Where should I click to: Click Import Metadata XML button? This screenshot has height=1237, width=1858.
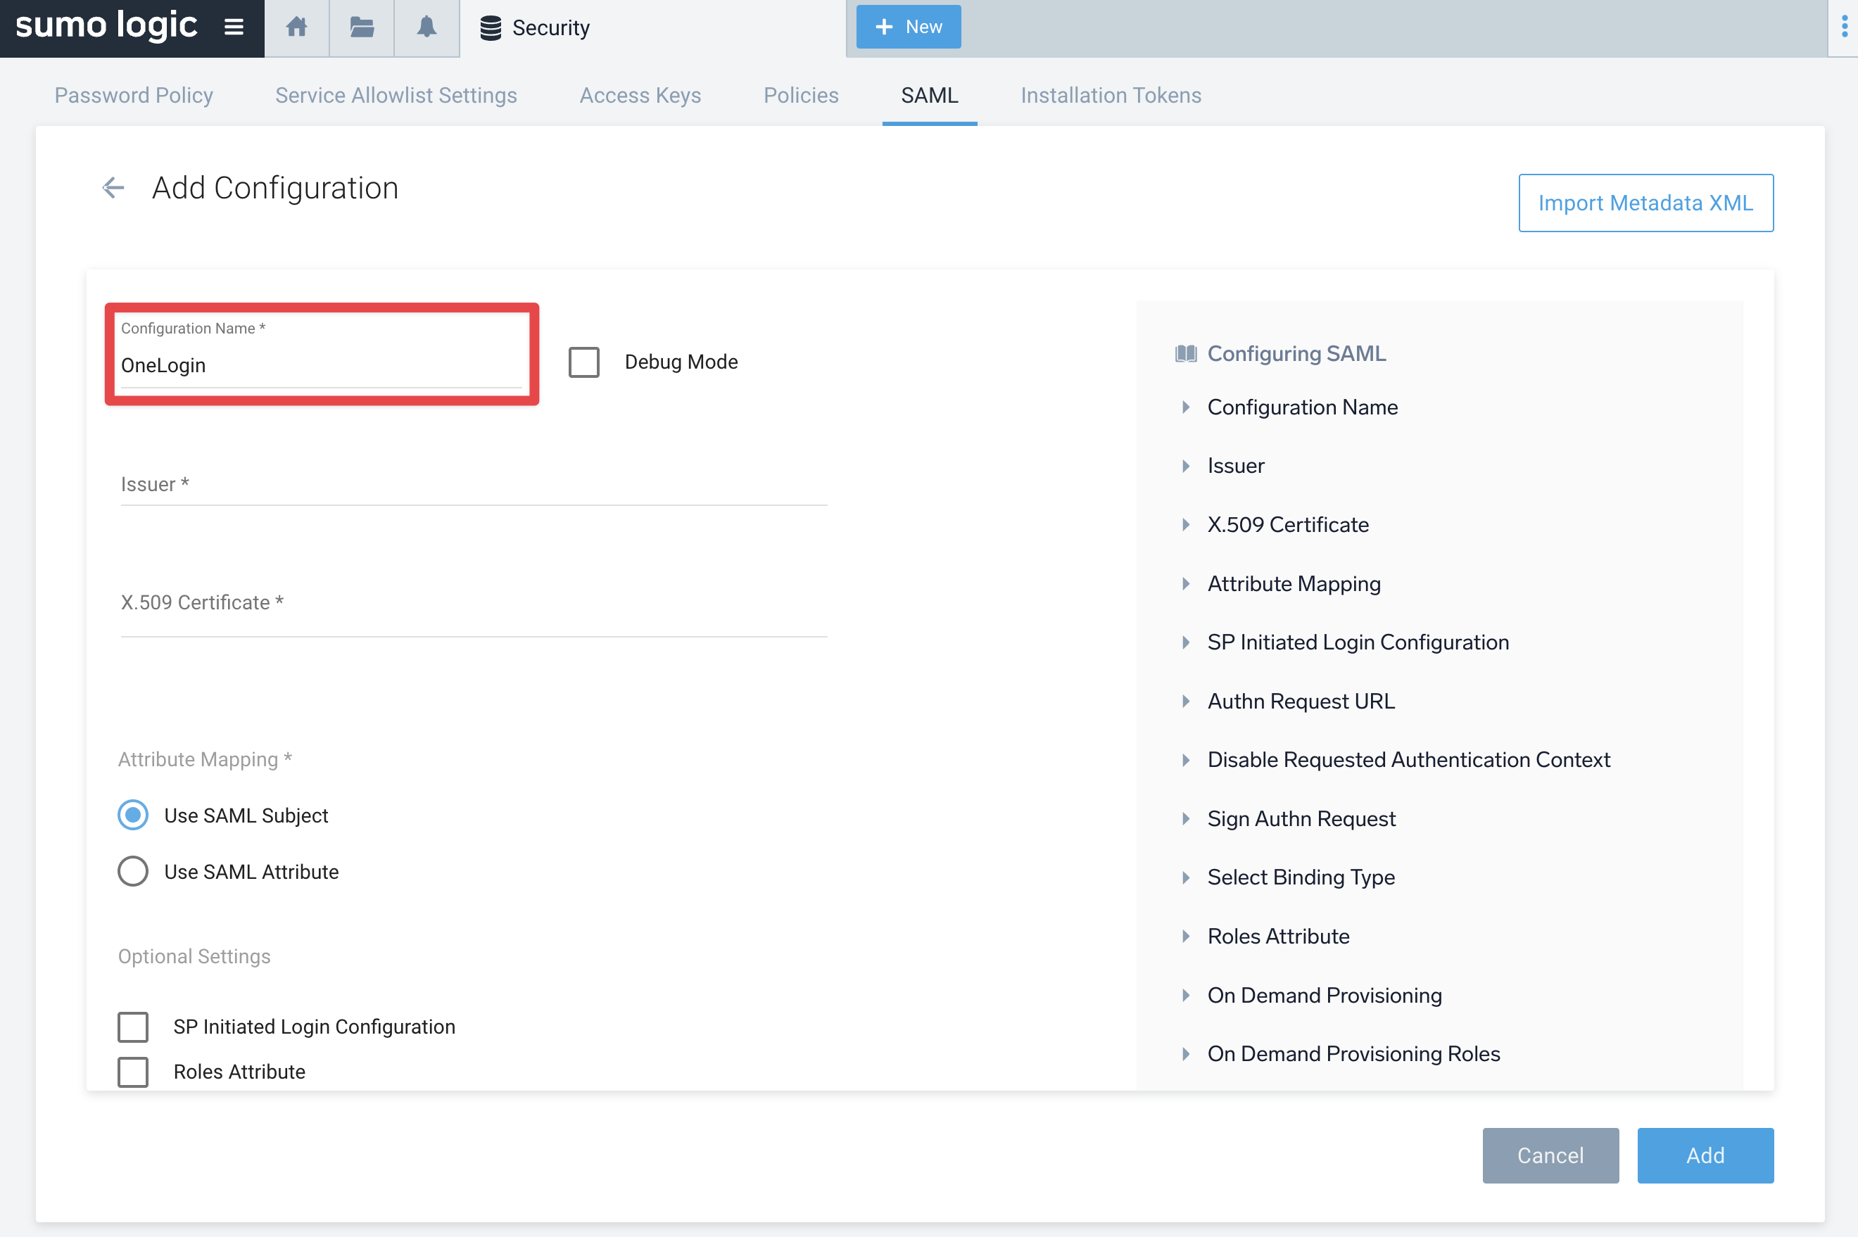tap(1645, 203)
